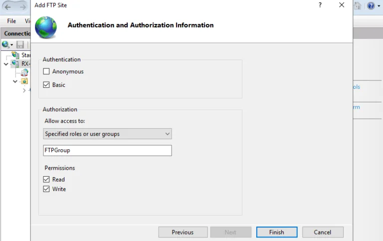383x241 pixels.
Task: Click the back arrow in IIS Manager
Action: click(8, 7)
